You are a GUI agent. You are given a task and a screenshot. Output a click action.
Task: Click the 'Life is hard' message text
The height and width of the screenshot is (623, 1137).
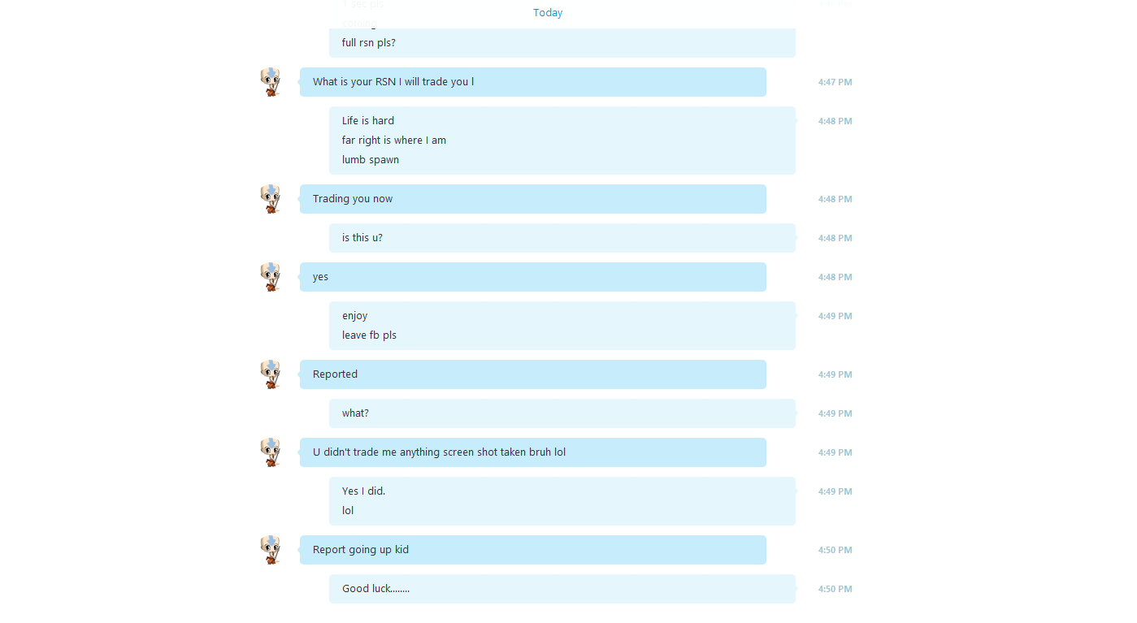coord(368,120)
